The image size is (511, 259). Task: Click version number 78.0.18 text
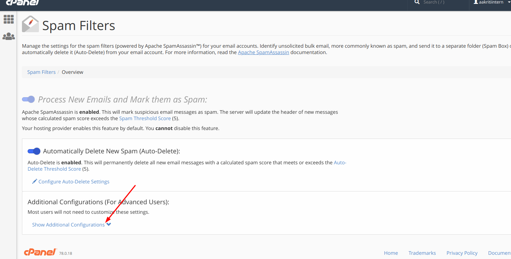[x=65, y=253]
